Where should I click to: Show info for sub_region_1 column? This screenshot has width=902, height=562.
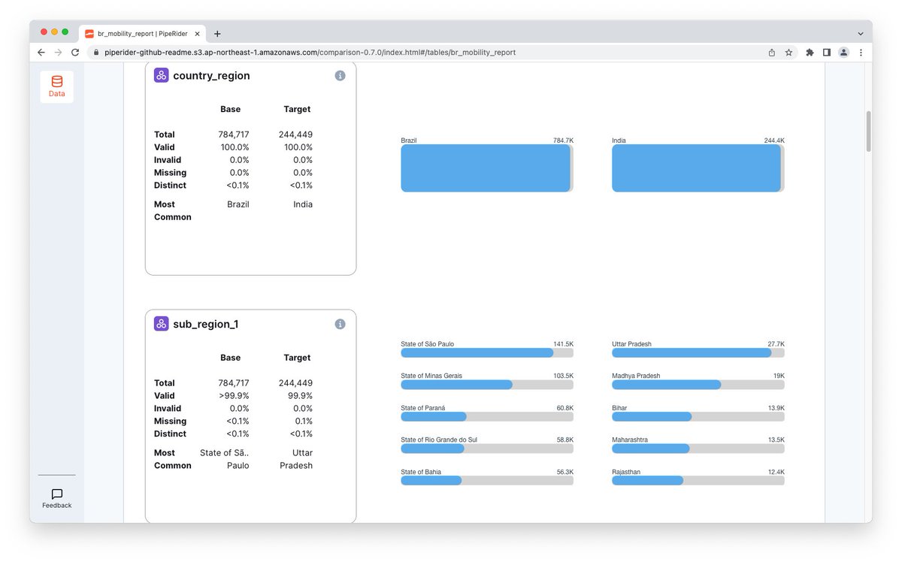(340, 325)
